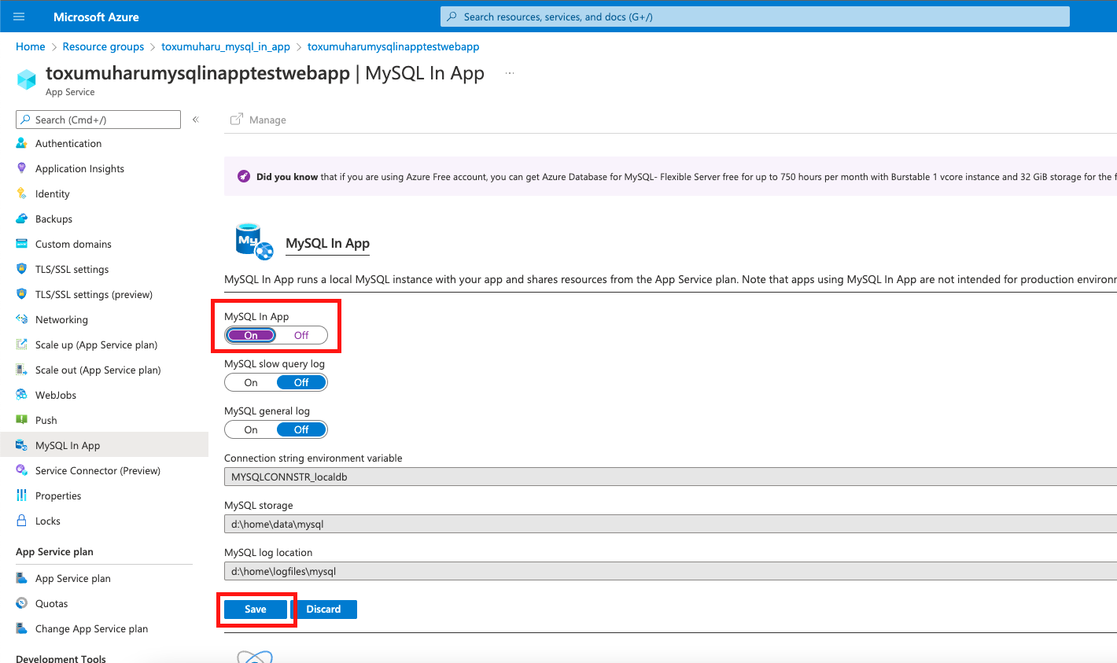Enable the MySQL general log
Viewport: 1117px width, 663px height.
(x=250, y=429)
